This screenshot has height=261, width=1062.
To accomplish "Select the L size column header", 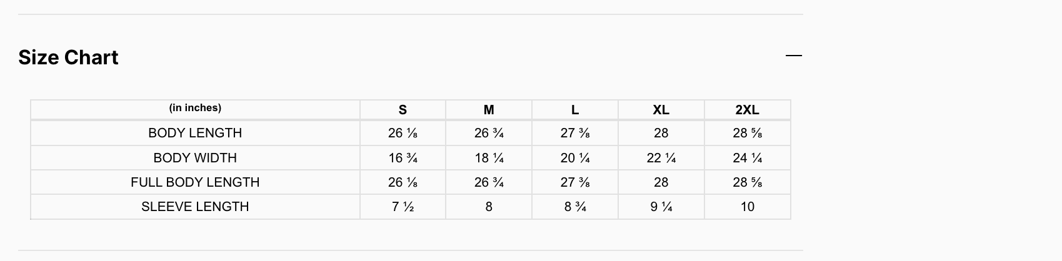I will tap(575, 110).
